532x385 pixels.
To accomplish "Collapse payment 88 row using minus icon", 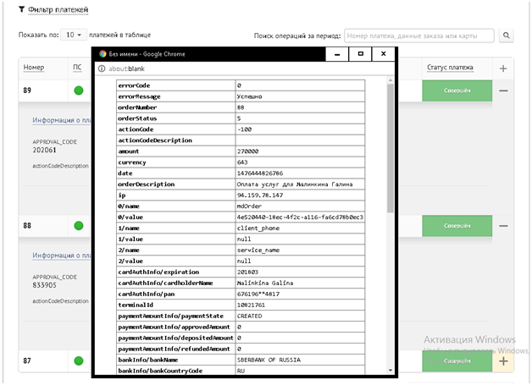I will click(x=503, y=226).
